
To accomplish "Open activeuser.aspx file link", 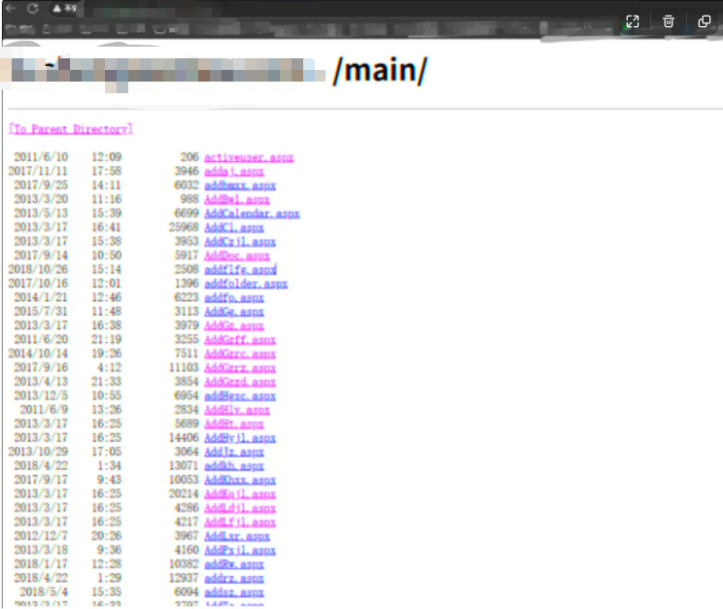I will 249,157.
